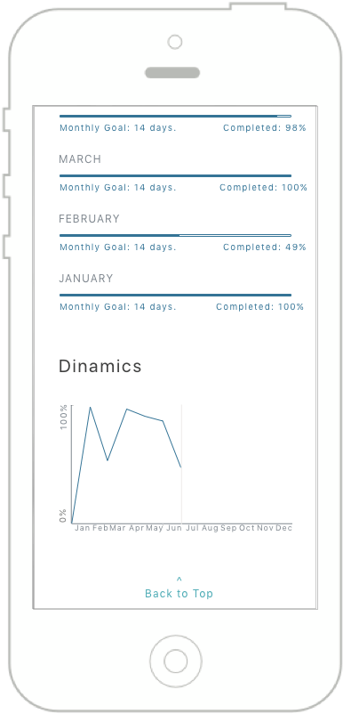The height and width of the screenshot is (714, 343).
Task: Tap the caret arrow above Back to Top
Action: (179, 580)
